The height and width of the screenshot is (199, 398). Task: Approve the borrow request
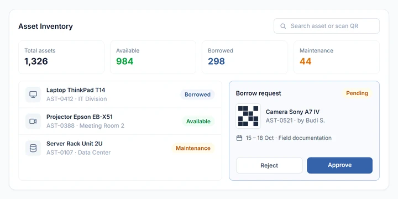click(x=339, y=165)
